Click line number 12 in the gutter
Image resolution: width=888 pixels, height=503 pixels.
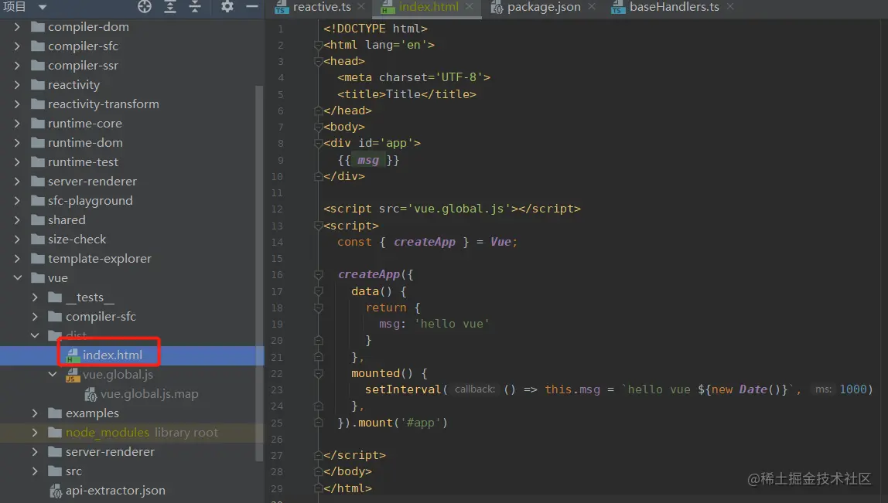point(276,209)
